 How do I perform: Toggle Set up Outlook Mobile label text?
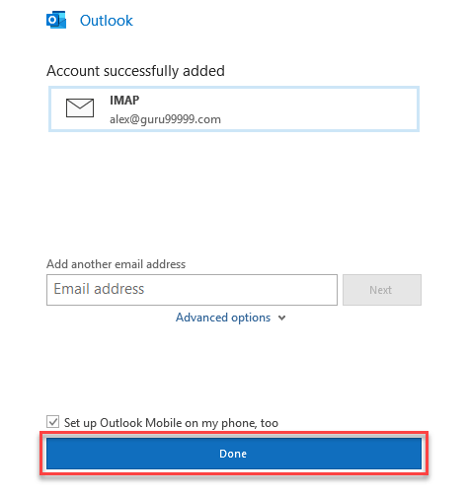click(171, 423)
